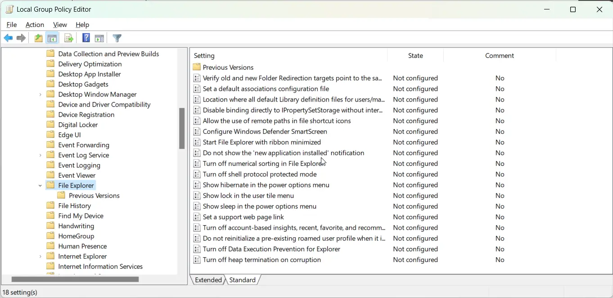
Task: Open the Action menu
Action: coord(35,25)
